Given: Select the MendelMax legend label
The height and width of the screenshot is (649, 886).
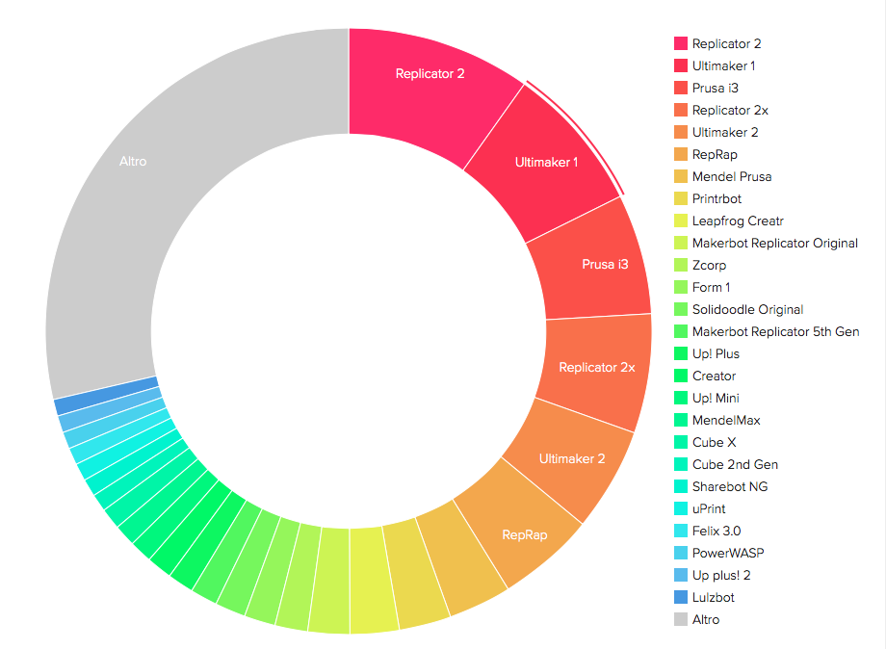Looking at the screenshot, I should [726, 420].
